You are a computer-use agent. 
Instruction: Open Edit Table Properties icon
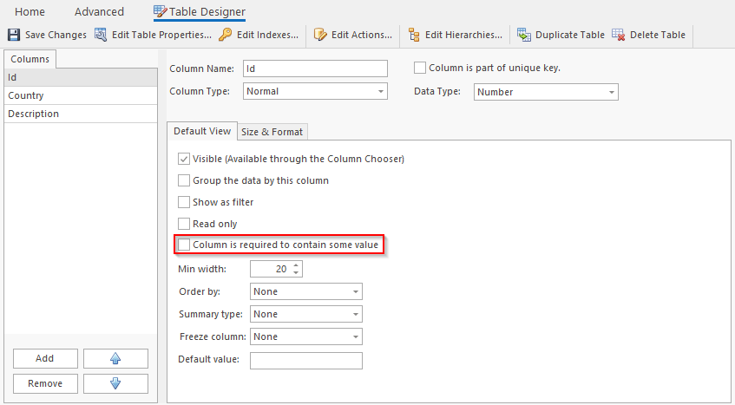pos(101,35)
